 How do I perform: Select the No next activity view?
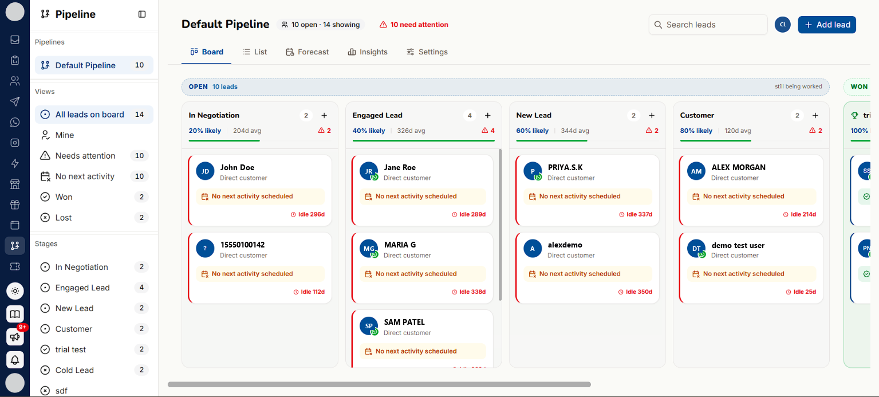94,176
